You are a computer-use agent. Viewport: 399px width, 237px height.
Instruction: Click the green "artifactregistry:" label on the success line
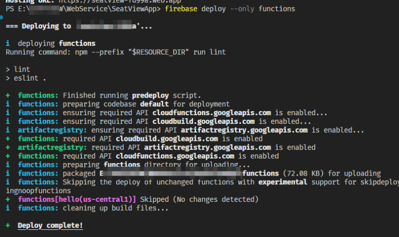52,147
